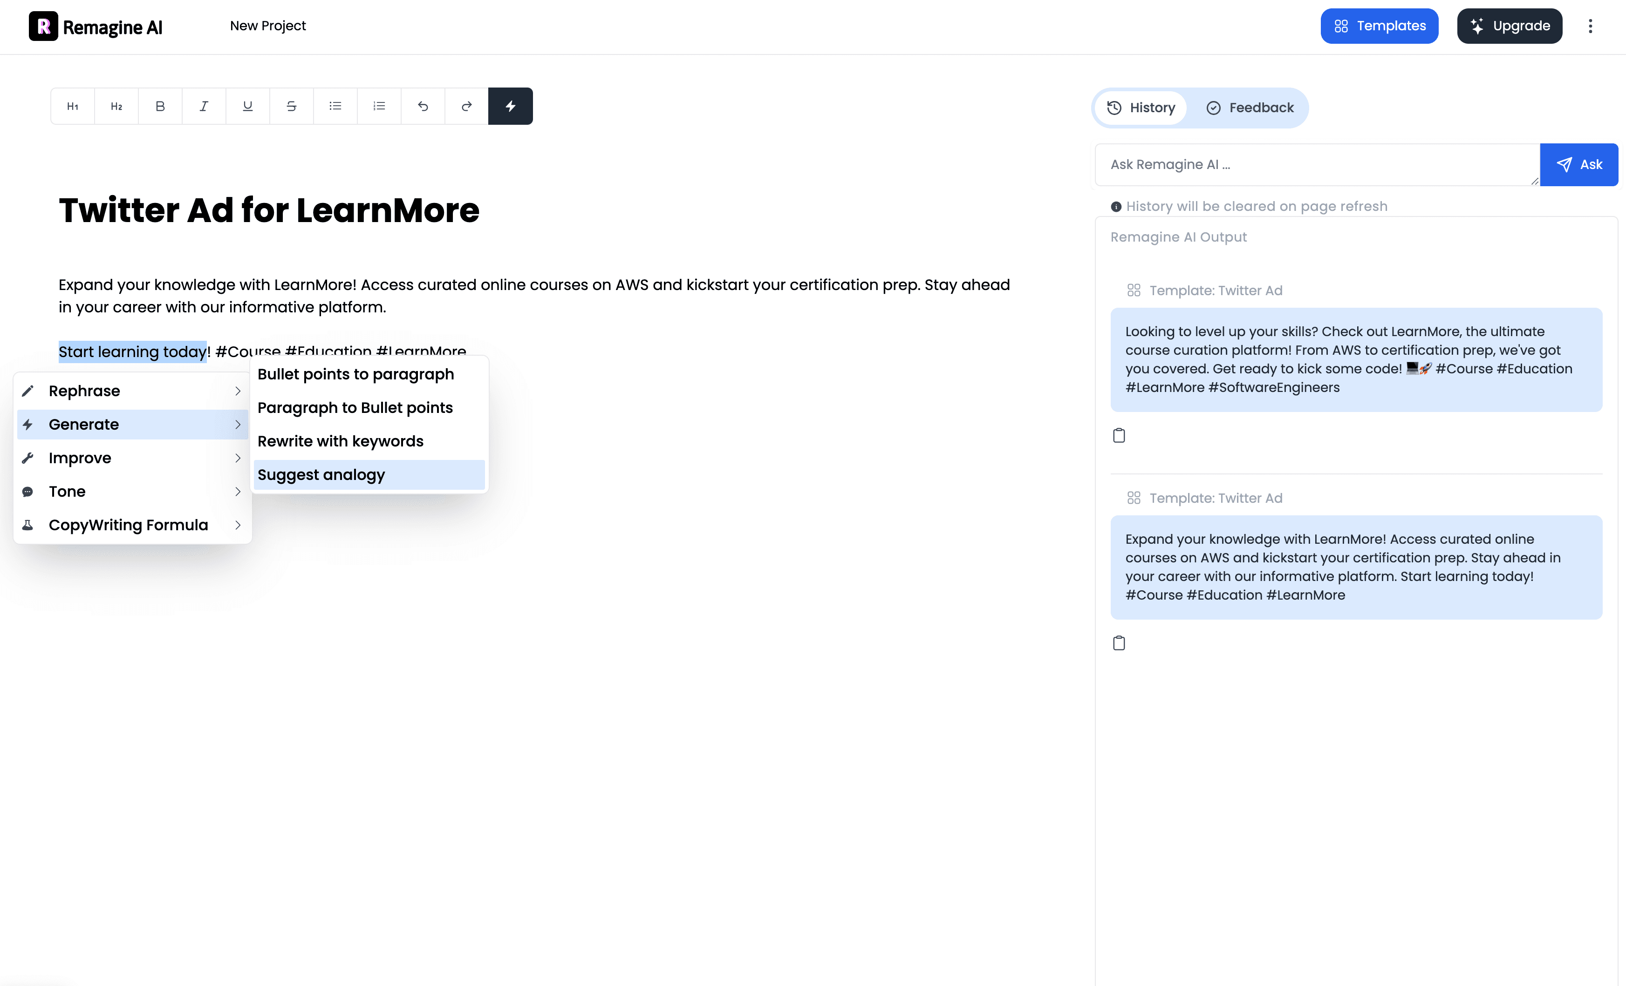Redo the last edit
The width and height of the screenshot is (1626, 986).
(466, 106)
